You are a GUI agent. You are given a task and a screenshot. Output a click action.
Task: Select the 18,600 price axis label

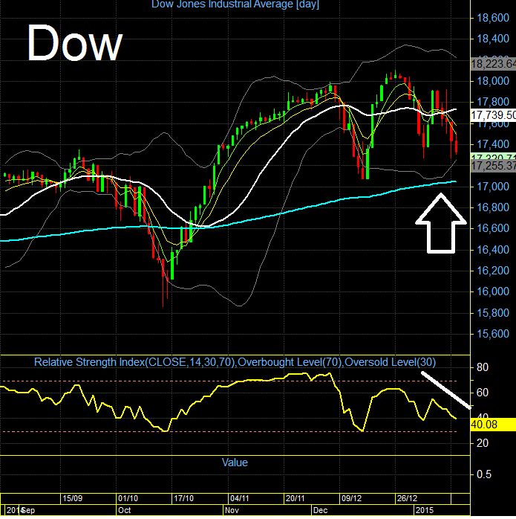click(492, 18)
